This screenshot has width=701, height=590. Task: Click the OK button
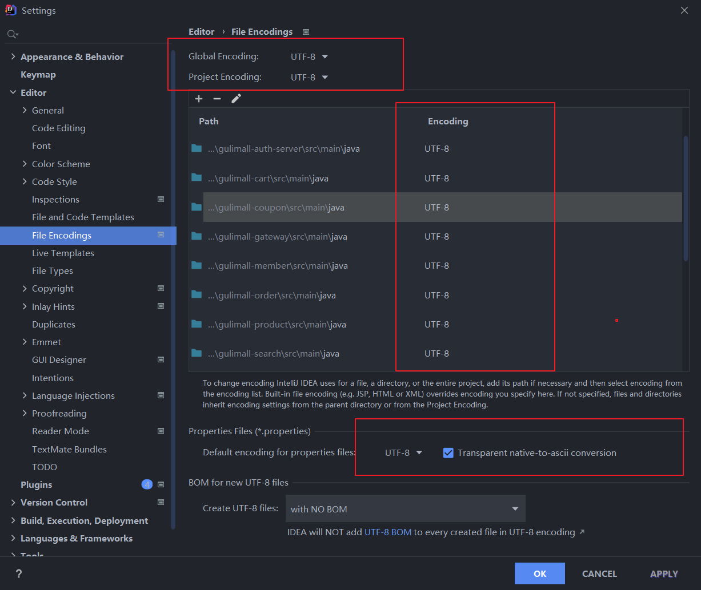coord(540,573)
